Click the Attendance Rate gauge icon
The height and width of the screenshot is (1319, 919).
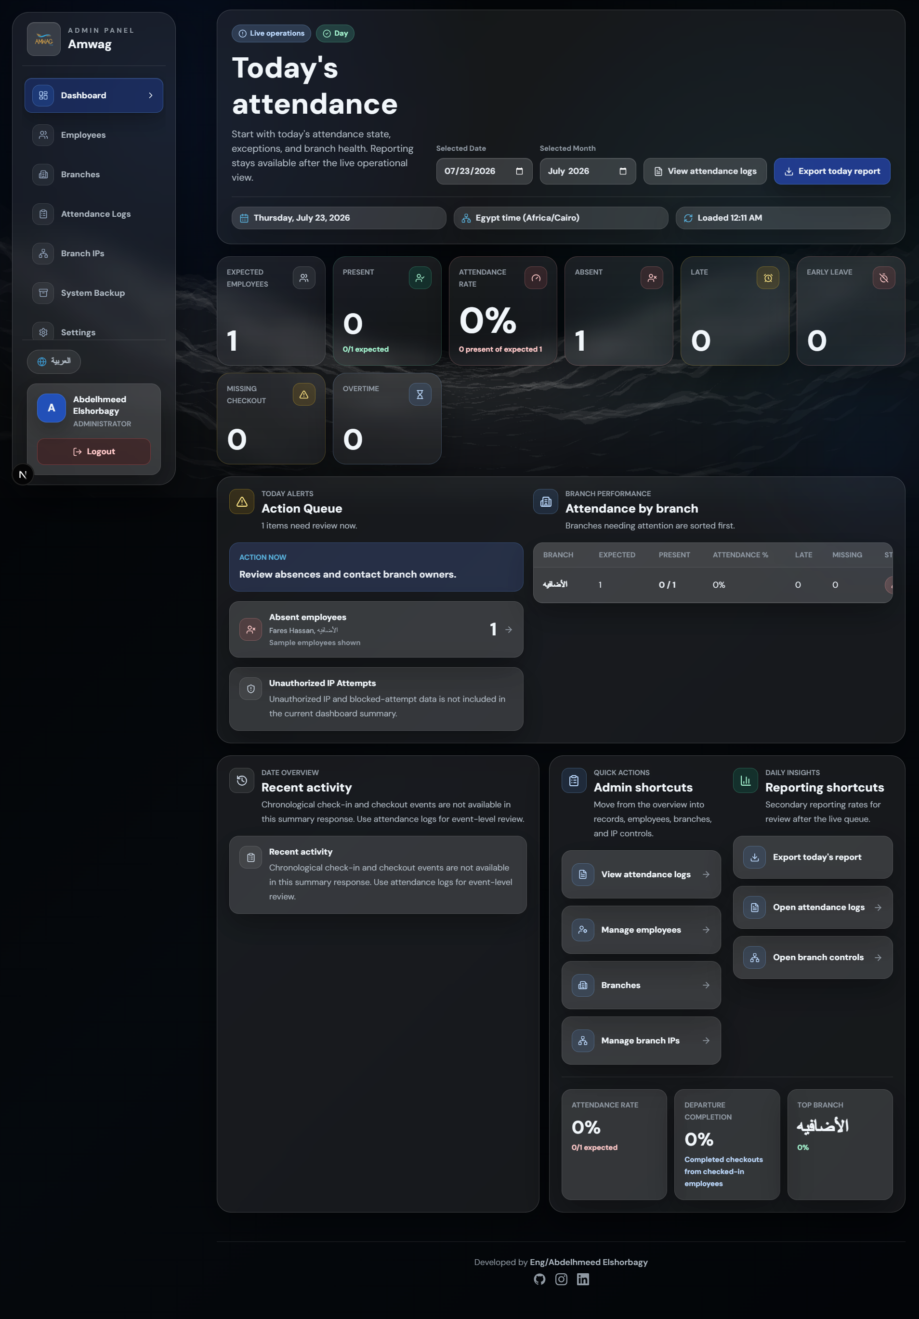536,278
